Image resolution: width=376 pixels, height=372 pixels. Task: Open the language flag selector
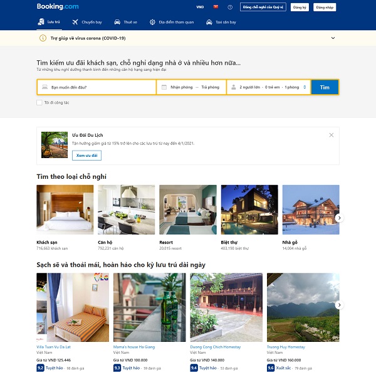216,7
